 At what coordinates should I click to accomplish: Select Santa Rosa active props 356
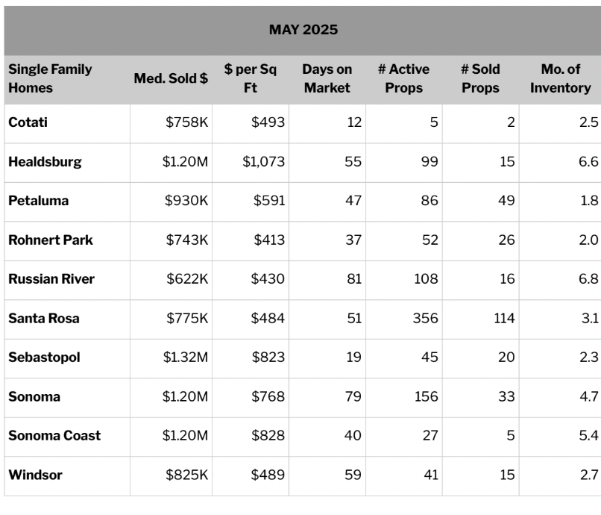click(x=426, y=319)
